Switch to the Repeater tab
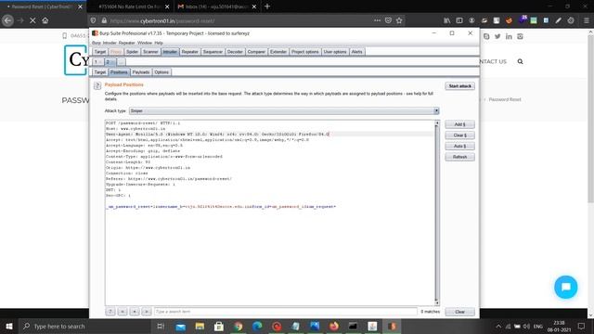Image resolution: width=594 pixels, height=334 pixels. (189, 52)
